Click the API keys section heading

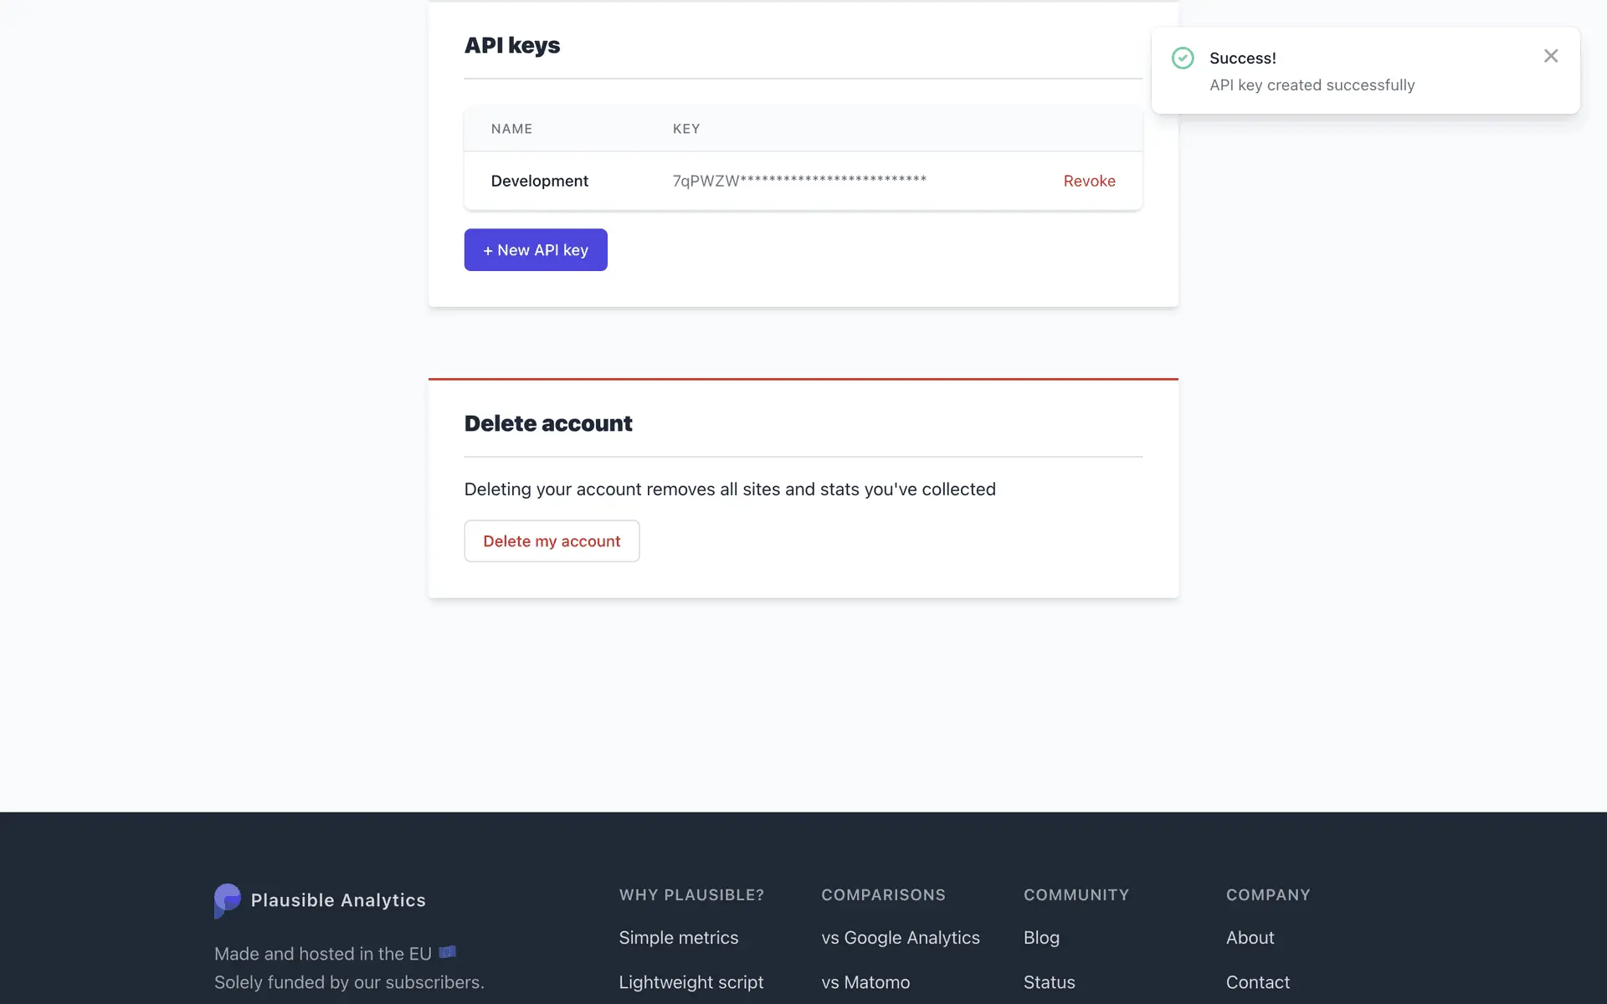click(511, 45)
